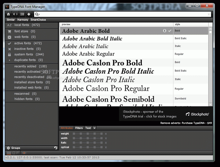This screenshot has height=167, width=220.
Task: Add fonts using the plus icon
Action: pos(29,14)
